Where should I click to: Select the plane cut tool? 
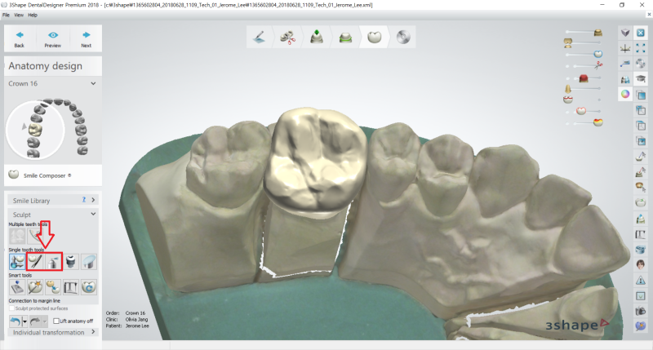click(89, 262)
